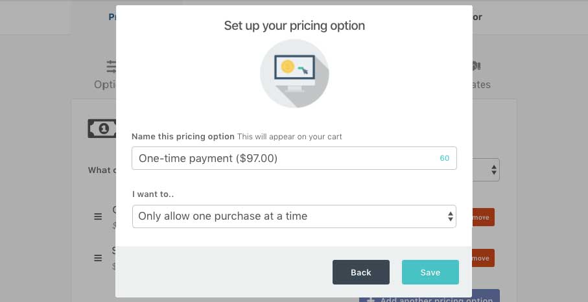Image resolution: width=588 pixels, height=302 pixels.
Task: Grab the upper row's hamburger drag handle
Action: (98, 216)
